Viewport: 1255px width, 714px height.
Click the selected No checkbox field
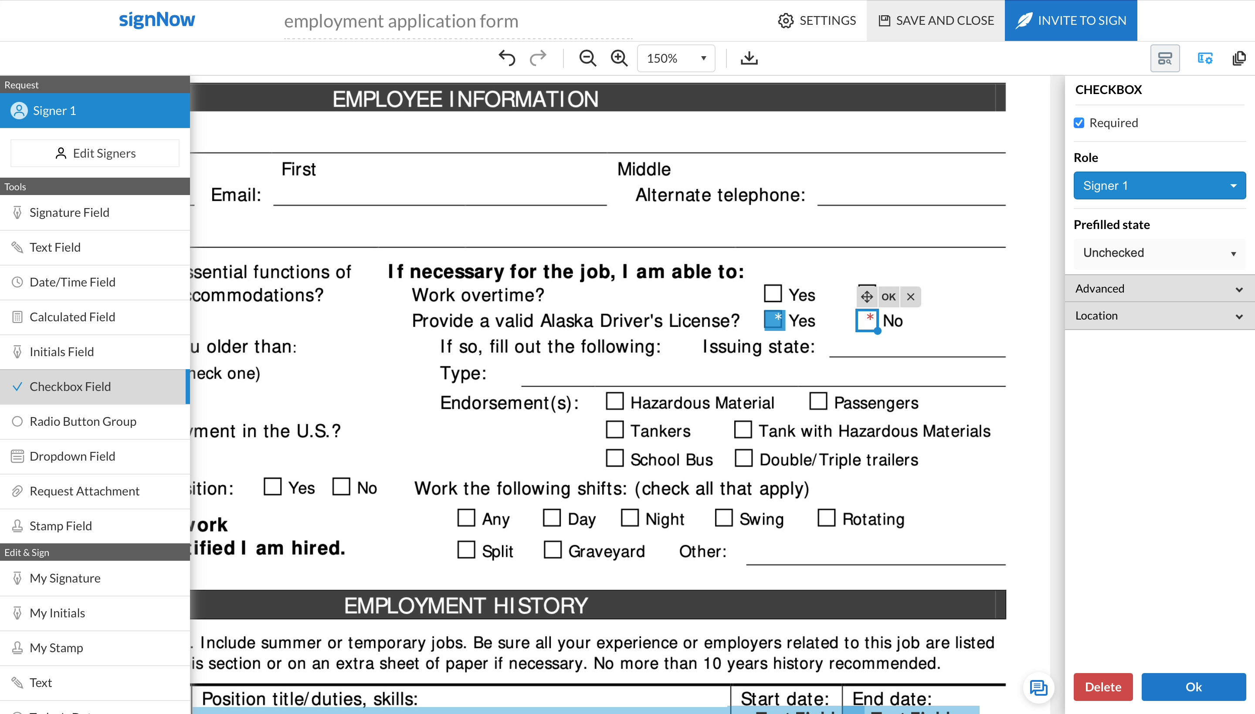(x=867, y=320)
